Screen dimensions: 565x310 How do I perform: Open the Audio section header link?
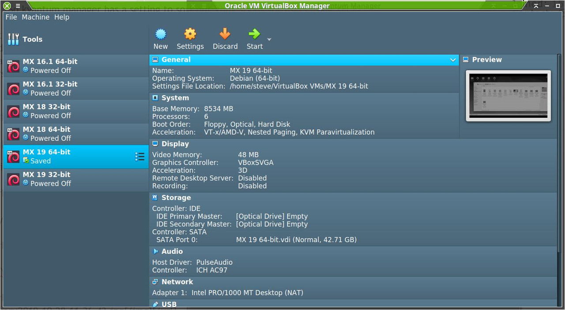pos(172,251)
